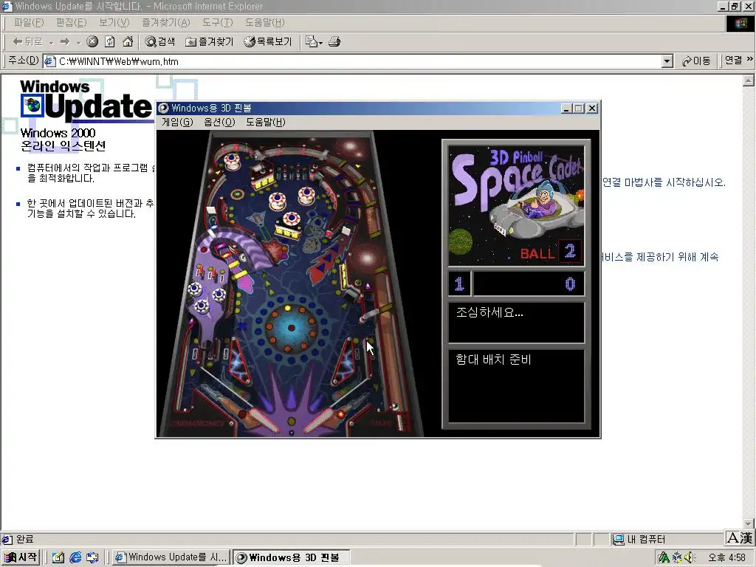Click the 연결 마법사를 시작하십시오 link

click(664, 182)
